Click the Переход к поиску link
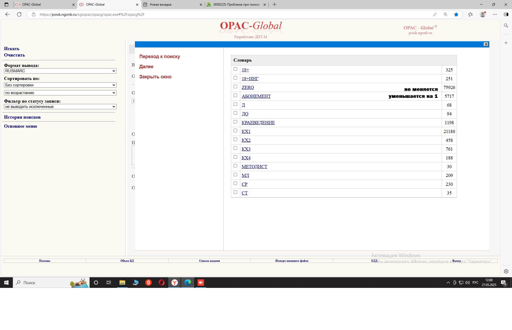 tap(159, 57)
